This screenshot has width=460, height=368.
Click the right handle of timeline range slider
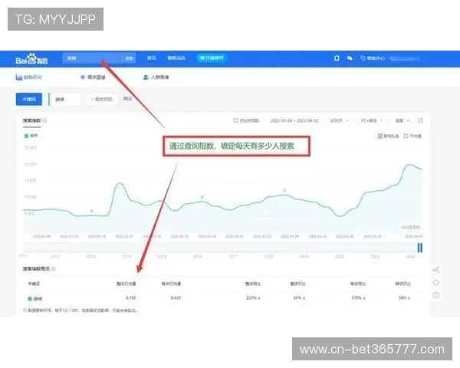tap(419, 247)
